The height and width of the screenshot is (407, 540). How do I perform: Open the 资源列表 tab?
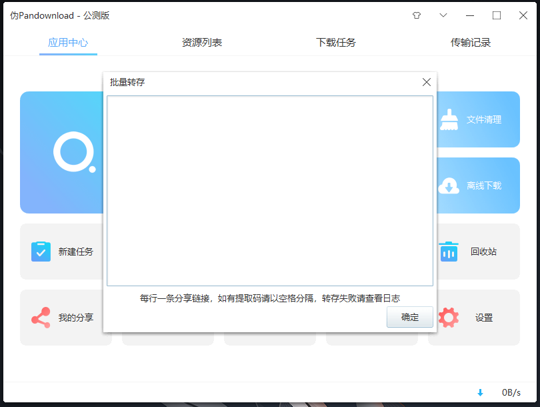pyautogui.click(x=202, y=43)
